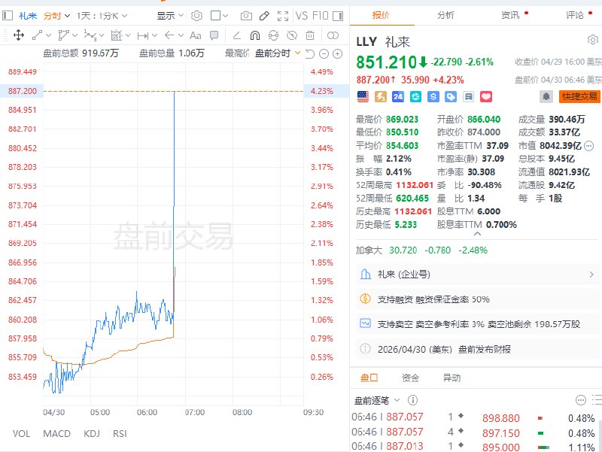Screen dimensions: 602x452
Task: Toggle drawing sync across charts
Action: [273, 35]
